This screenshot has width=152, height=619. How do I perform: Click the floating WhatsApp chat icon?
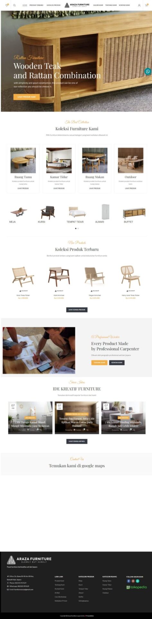coord(148,71)
